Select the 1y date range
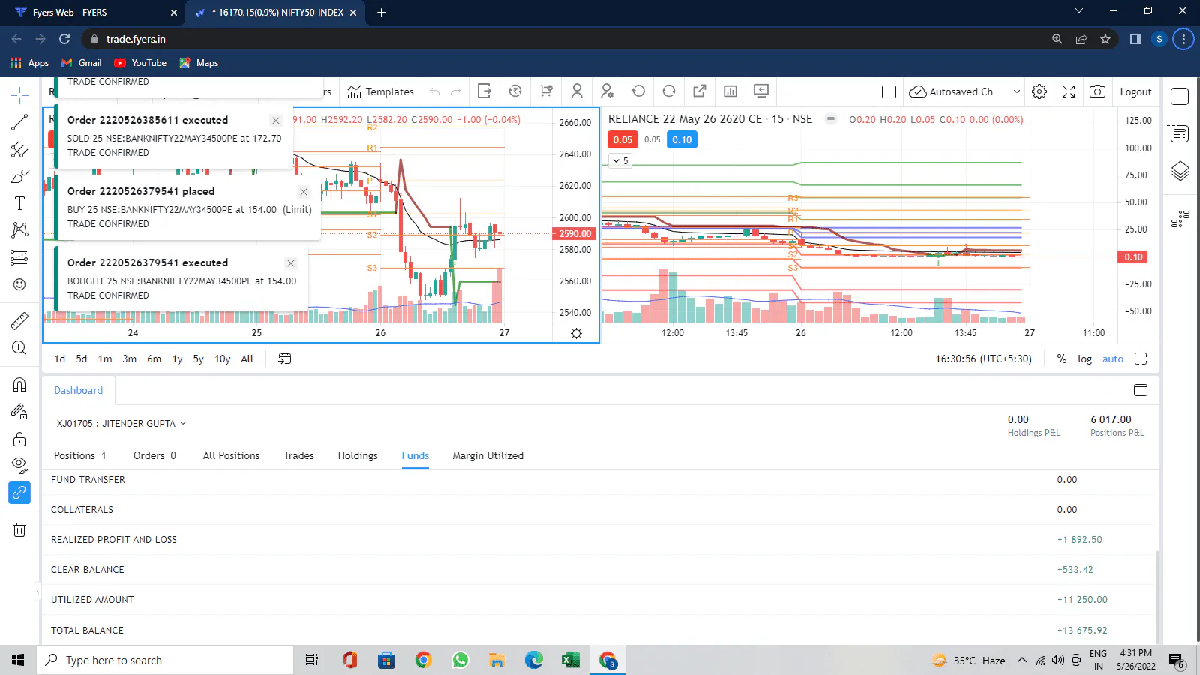 click(178, 358)
